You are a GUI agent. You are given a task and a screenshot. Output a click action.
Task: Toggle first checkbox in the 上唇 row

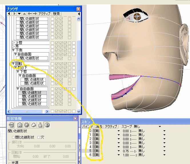coord(52,43)
